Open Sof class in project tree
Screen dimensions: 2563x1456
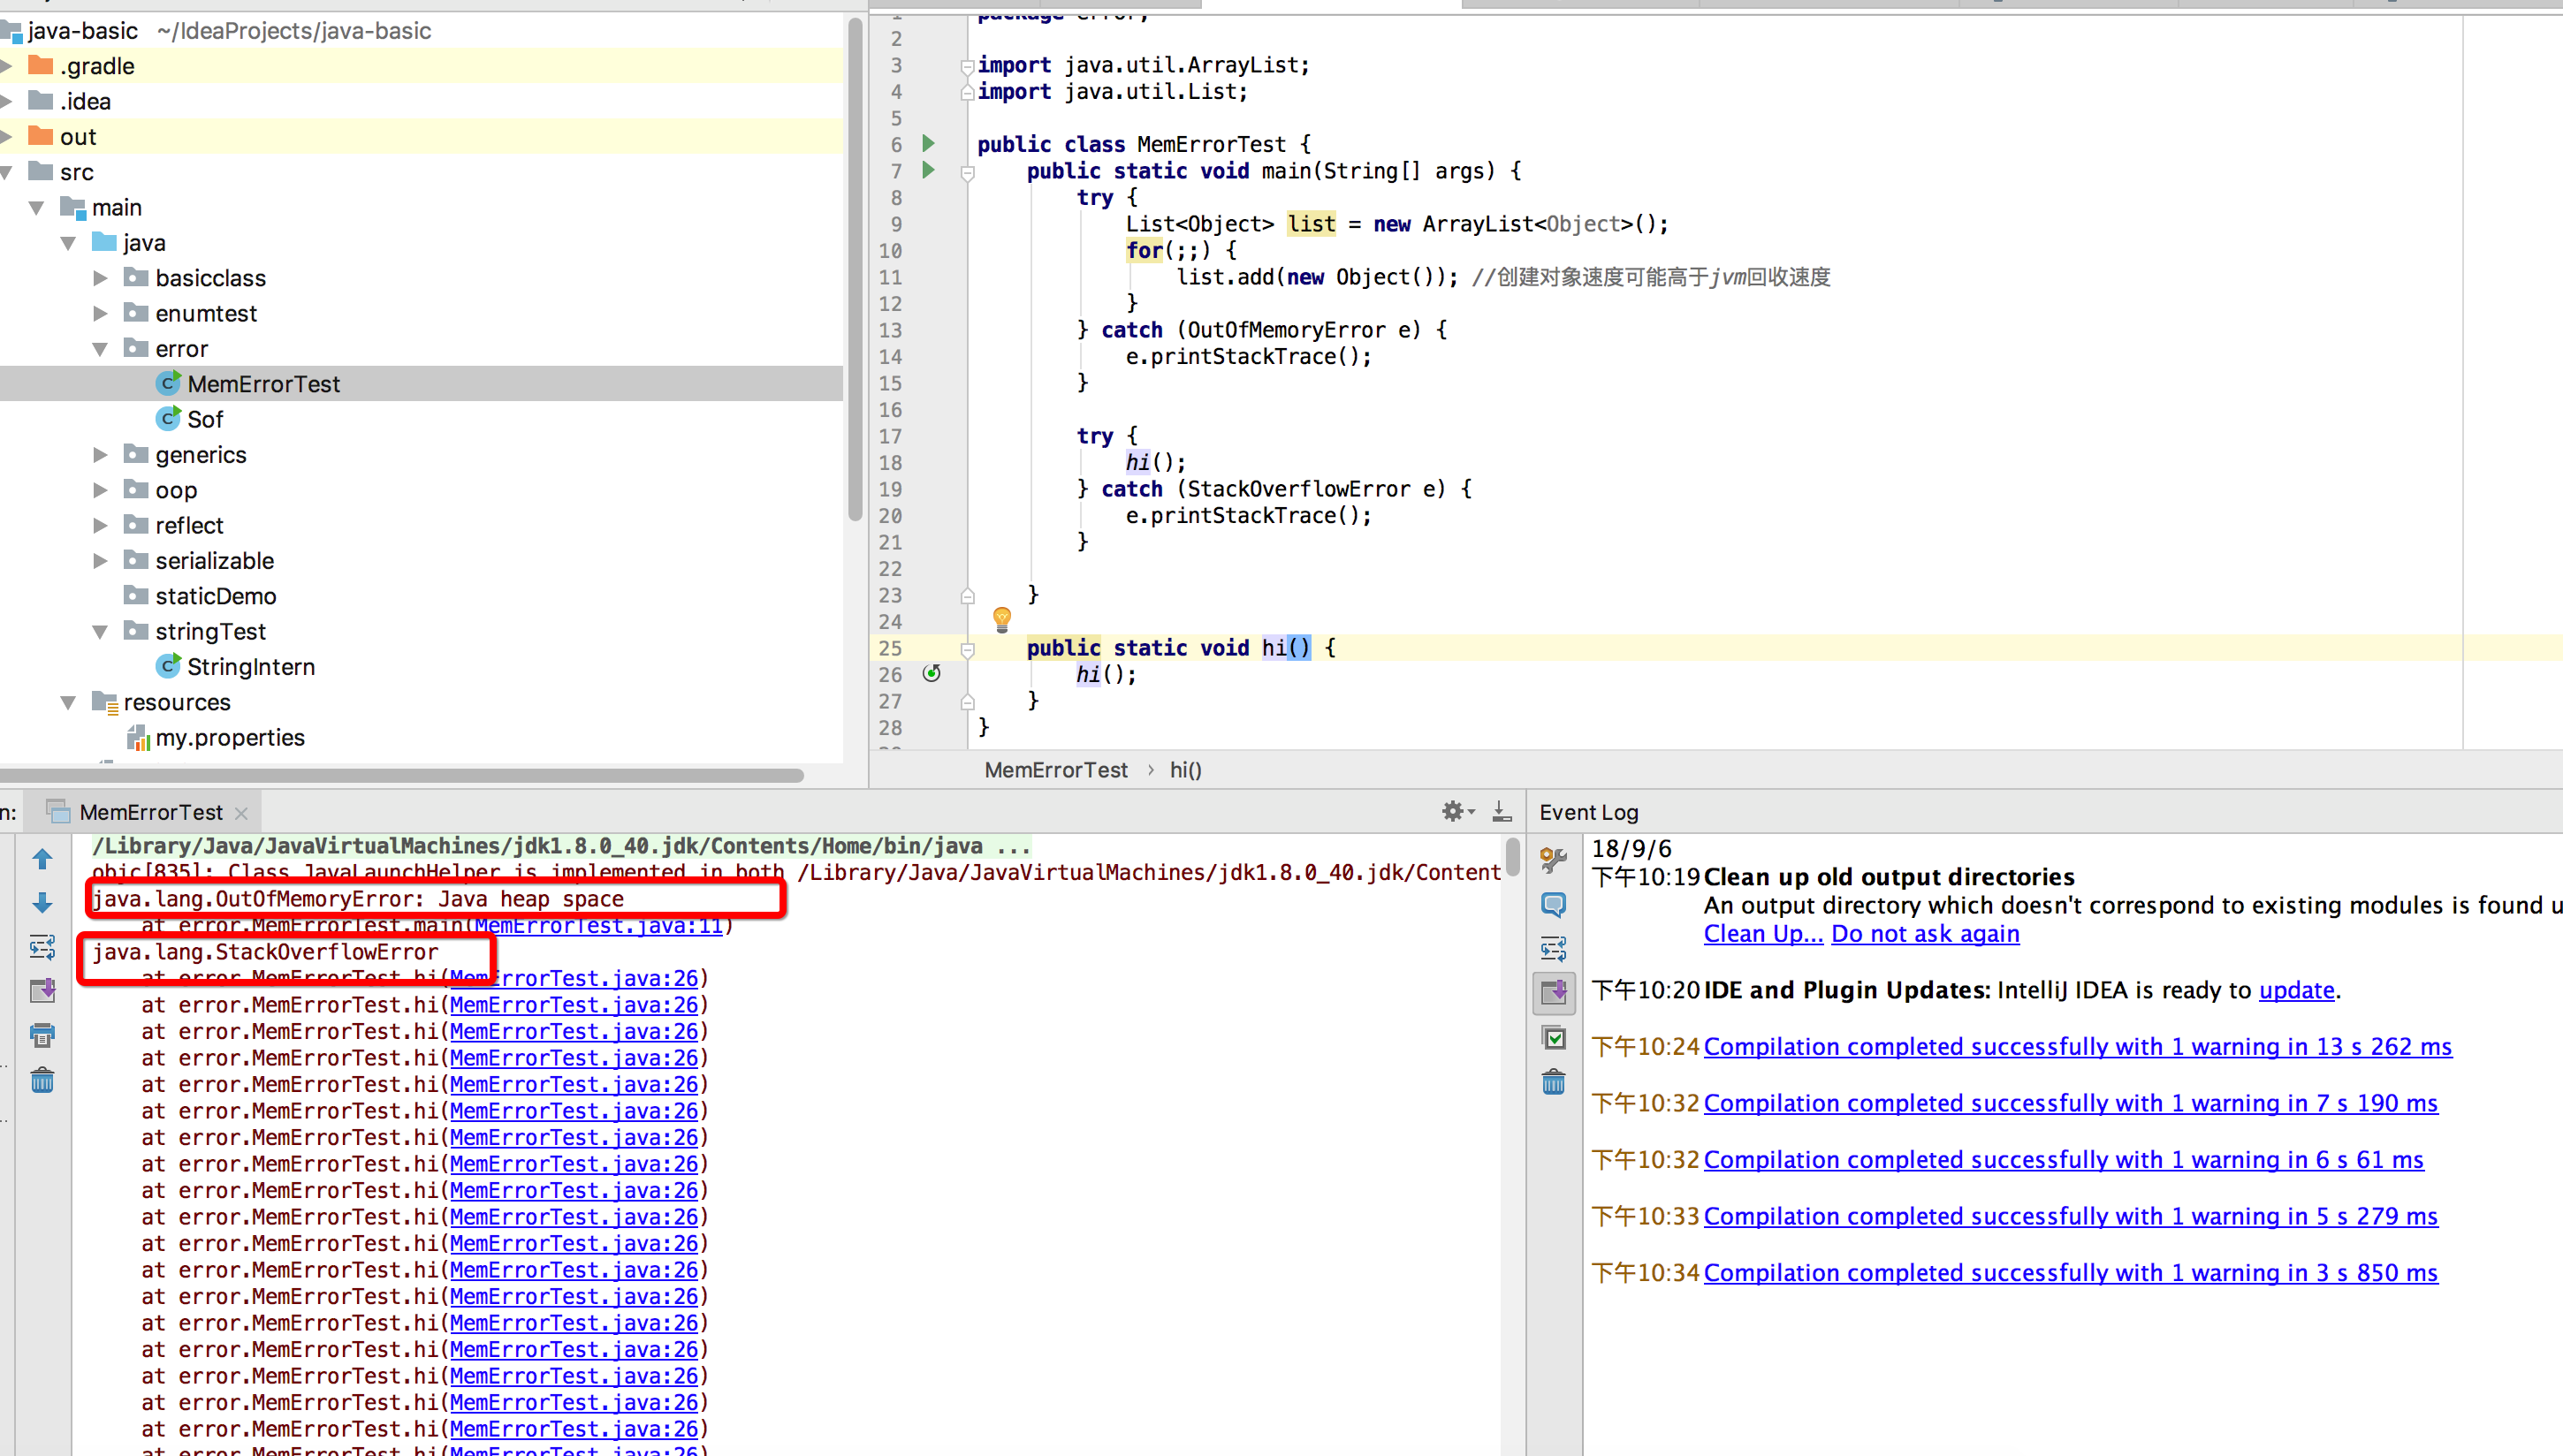(x=205, y=419)
